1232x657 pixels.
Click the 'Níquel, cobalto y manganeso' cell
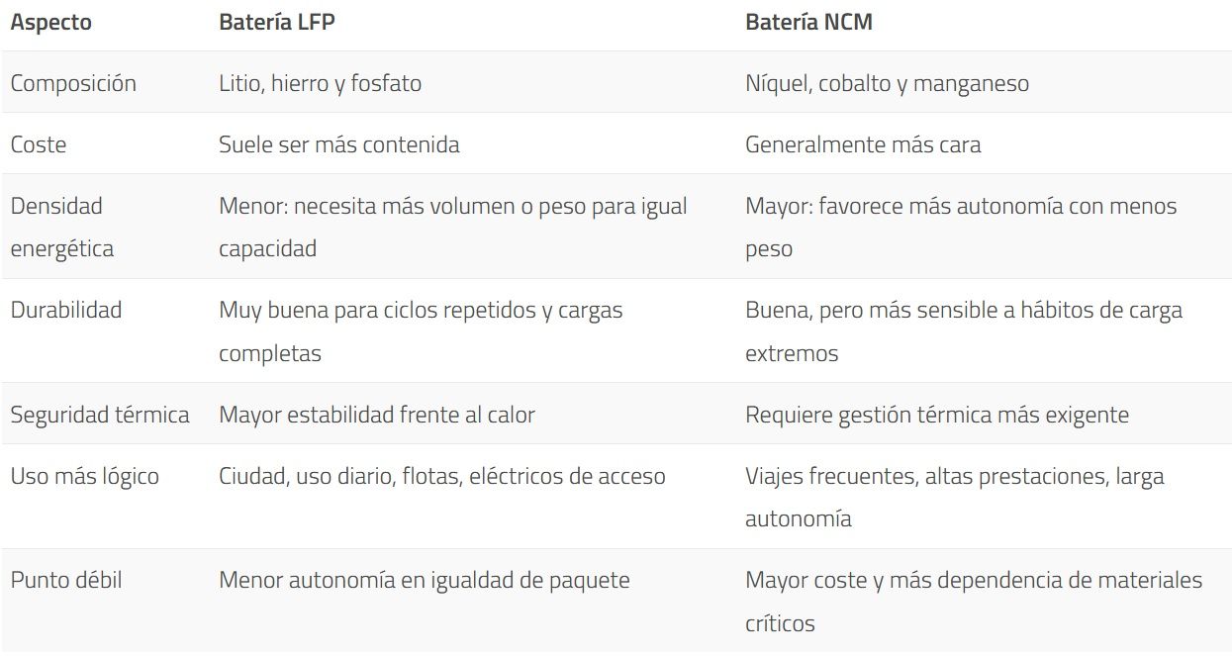(887, 83)
